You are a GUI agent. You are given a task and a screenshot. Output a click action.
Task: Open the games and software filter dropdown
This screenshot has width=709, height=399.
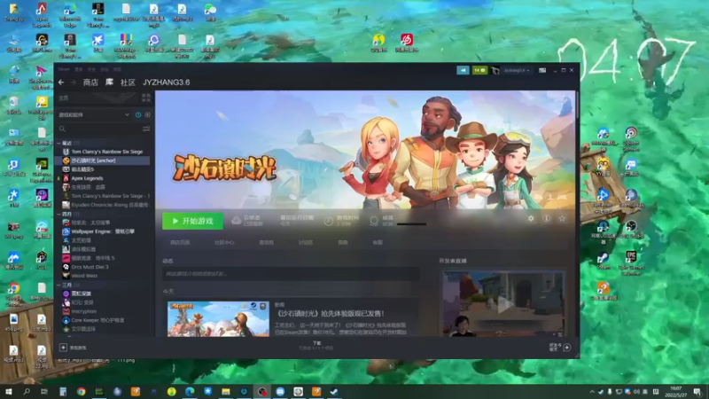click(94, 115)
